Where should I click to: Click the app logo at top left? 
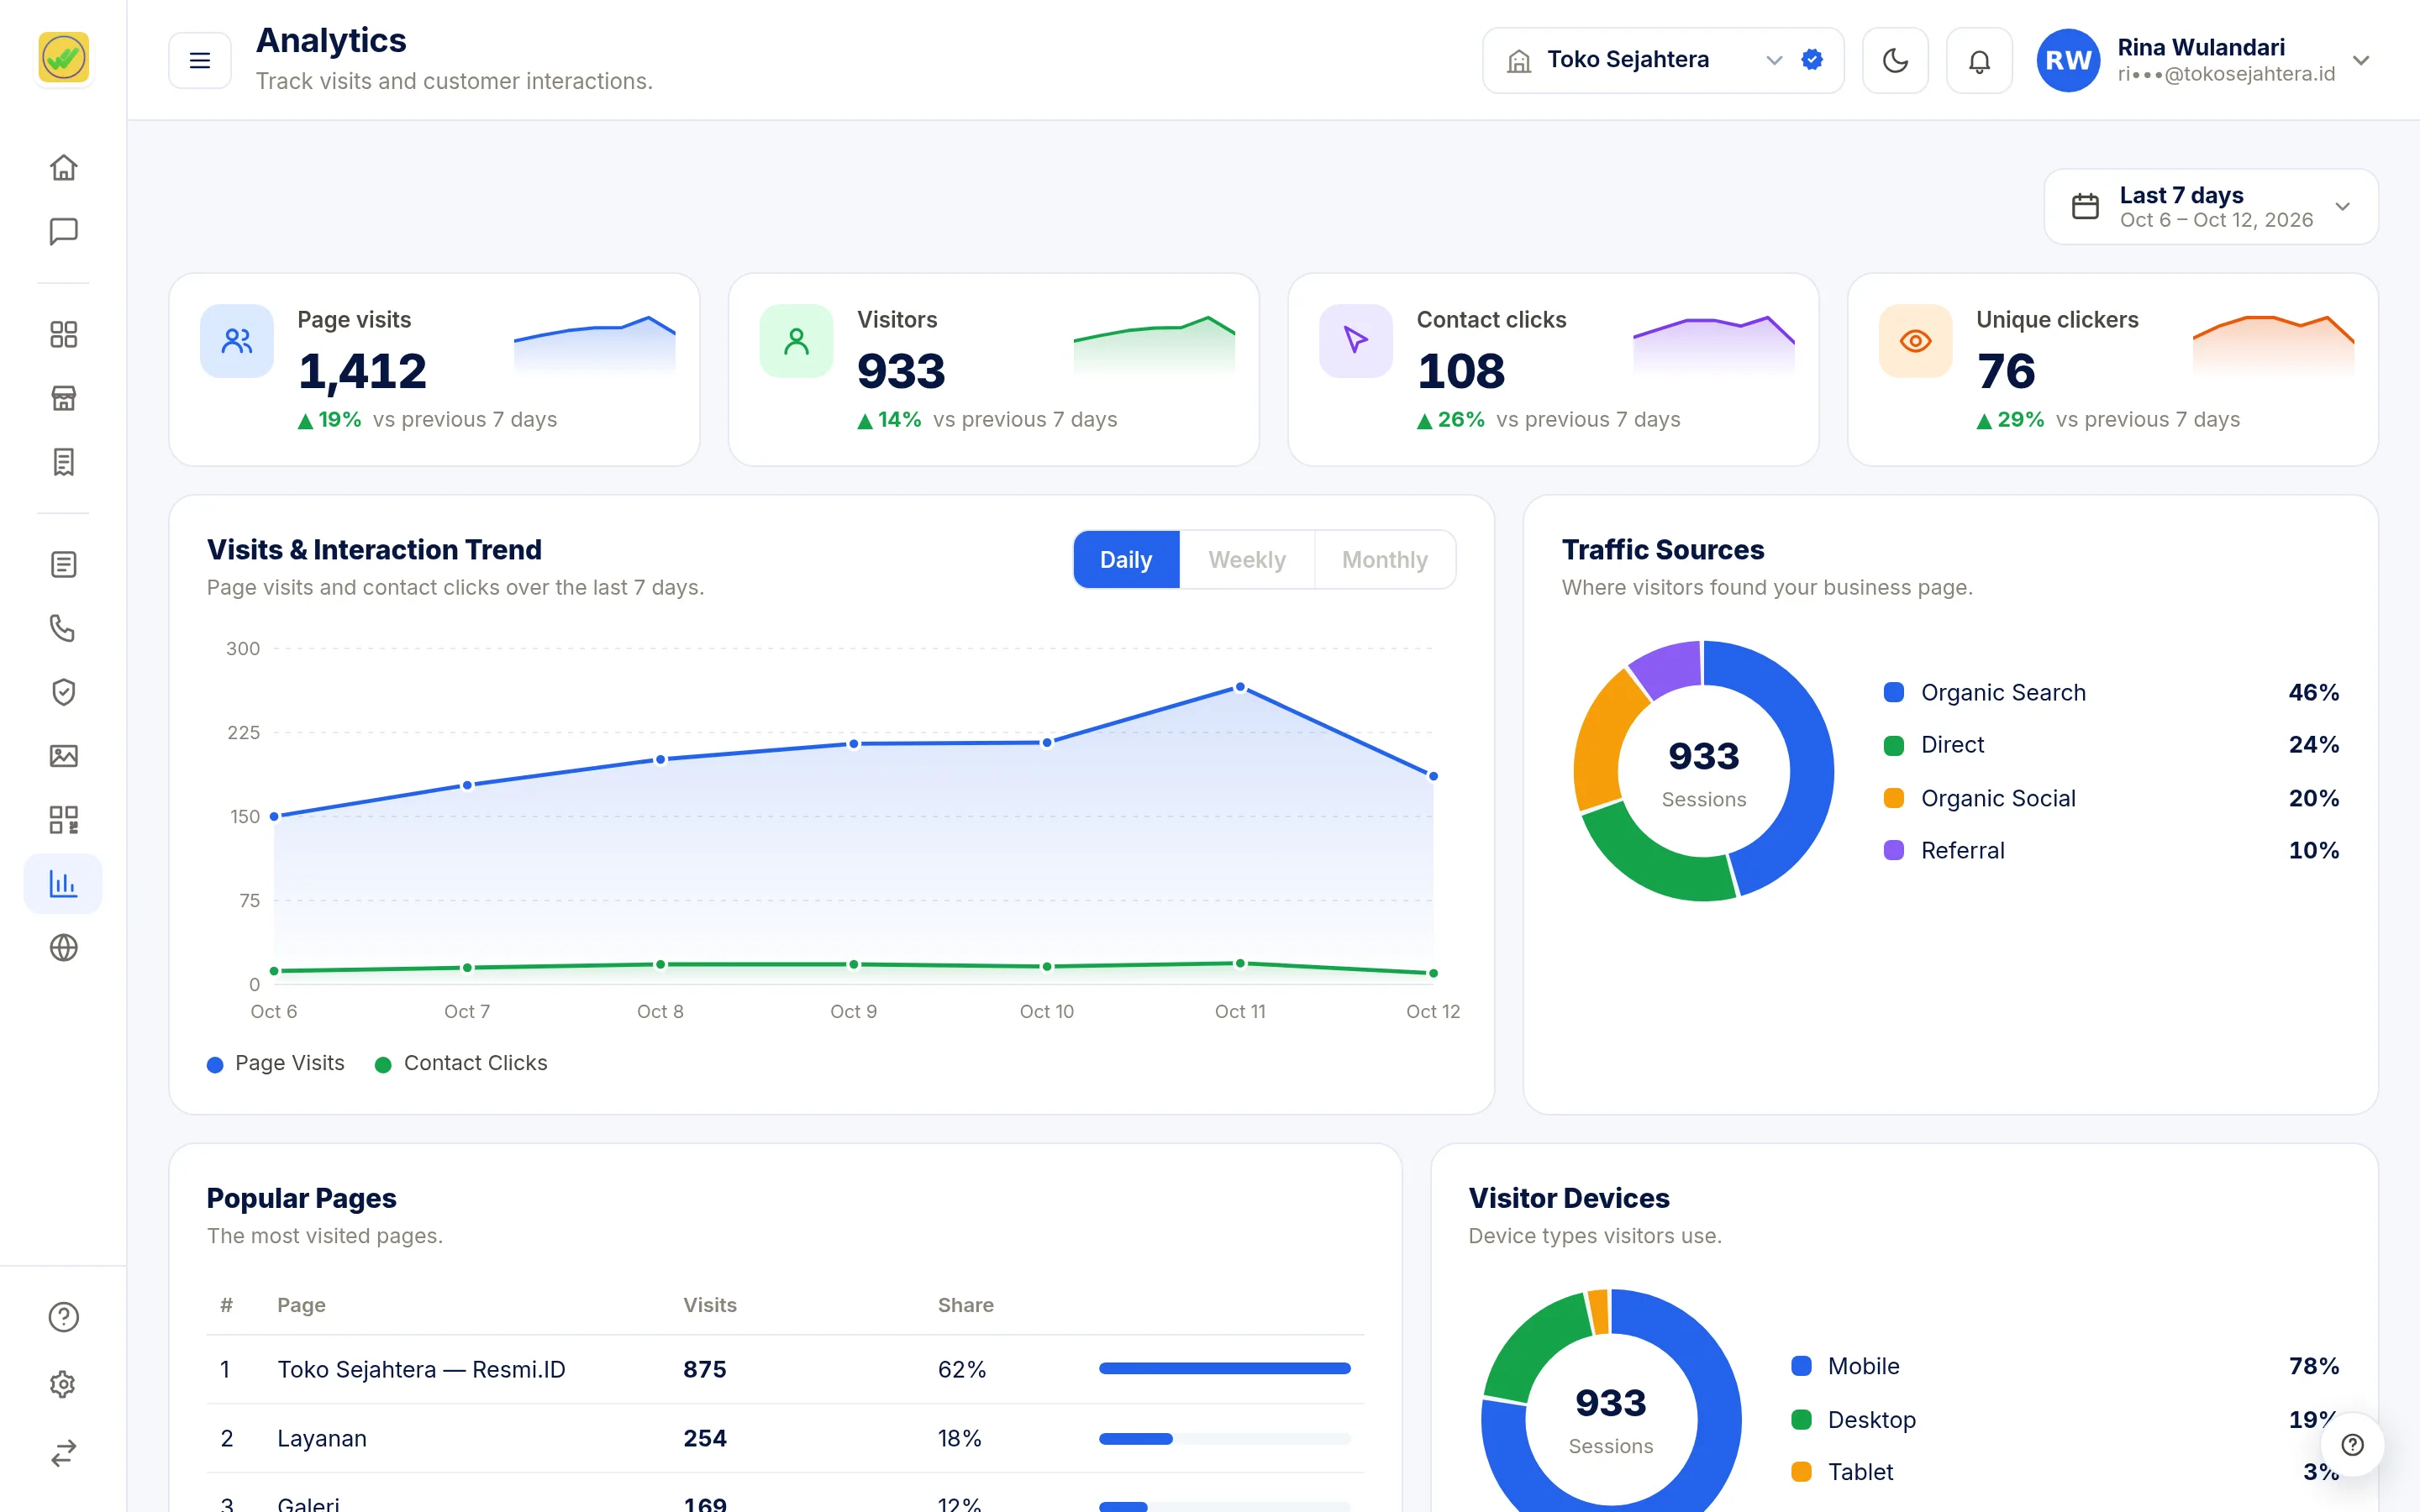pos(63,57)
